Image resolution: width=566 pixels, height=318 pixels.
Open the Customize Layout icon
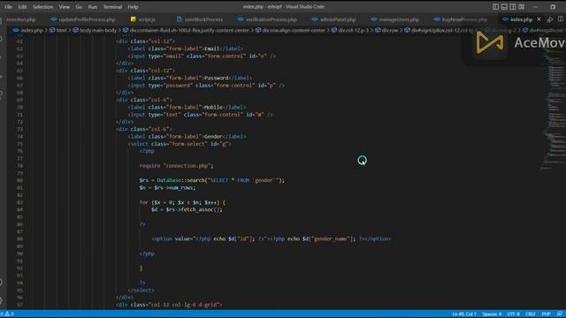(x=521, y=6)
